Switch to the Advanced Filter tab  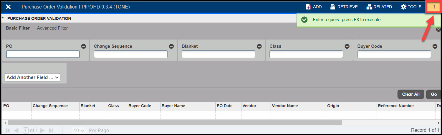(x=52, y=28)
